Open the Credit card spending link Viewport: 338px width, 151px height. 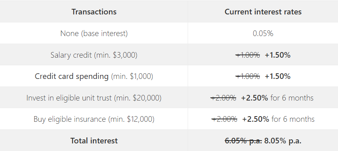(72, 76)
